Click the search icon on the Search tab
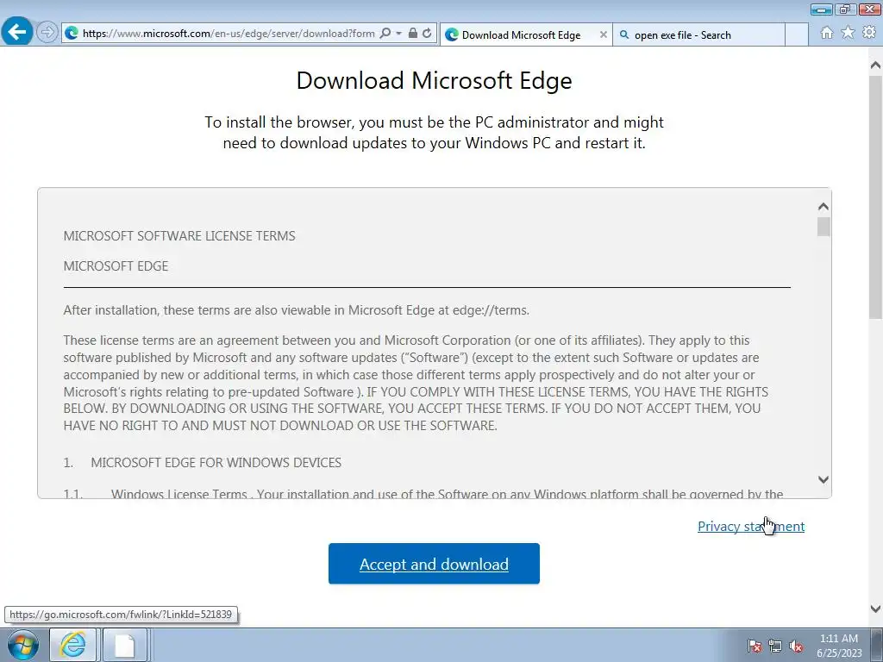Image resolution: width=883 pixels, height=662 pixels. point(624,34)
